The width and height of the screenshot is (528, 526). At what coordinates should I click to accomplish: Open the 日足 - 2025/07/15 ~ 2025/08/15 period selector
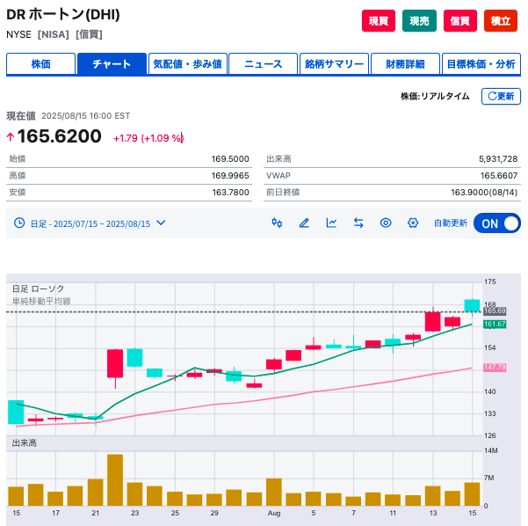pos(90,223)
